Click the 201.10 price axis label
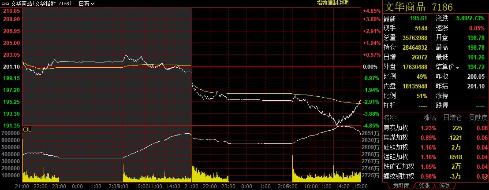489x190 pixels. point(11,66)
